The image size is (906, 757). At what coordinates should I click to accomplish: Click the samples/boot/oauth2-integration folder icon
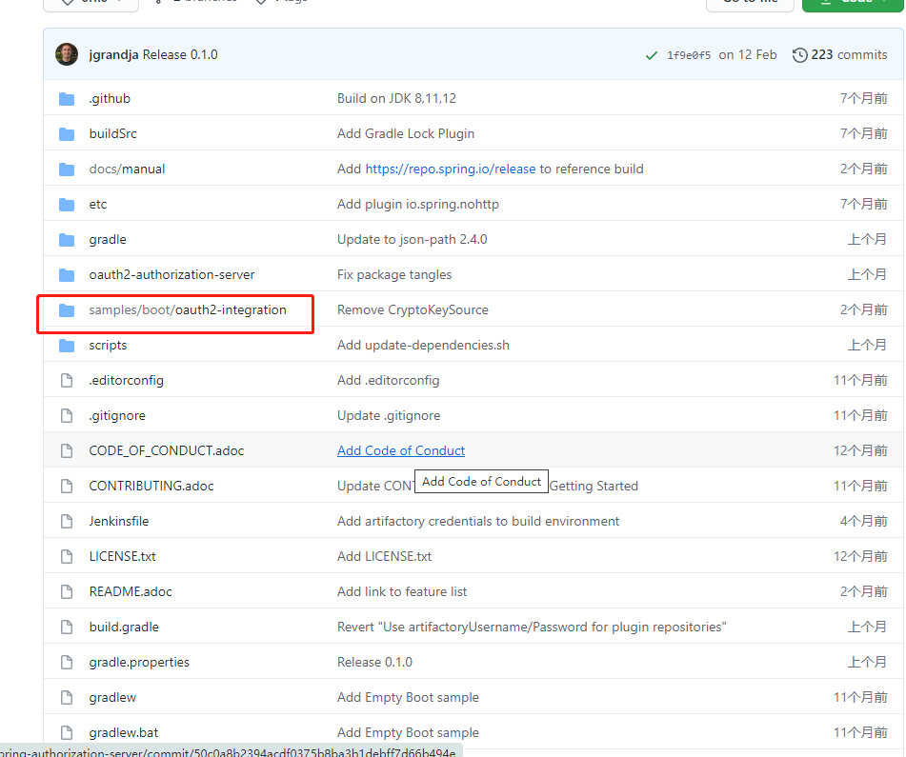(x=67, y=310)
